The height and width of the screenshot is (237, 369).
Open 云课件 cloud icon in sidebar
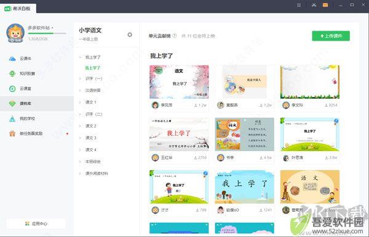click(12, 58)
